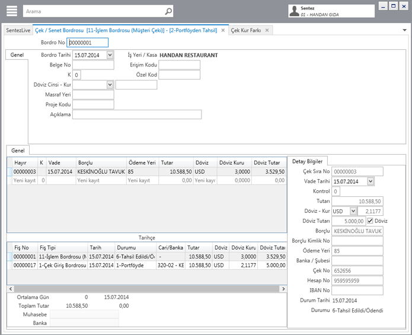Click the Tarihçe scrollbar right arrow

point(283,289)
